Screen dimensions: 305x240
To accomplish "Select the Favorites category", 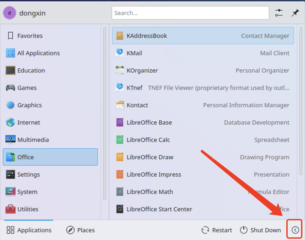I will [x=50, y=35].
